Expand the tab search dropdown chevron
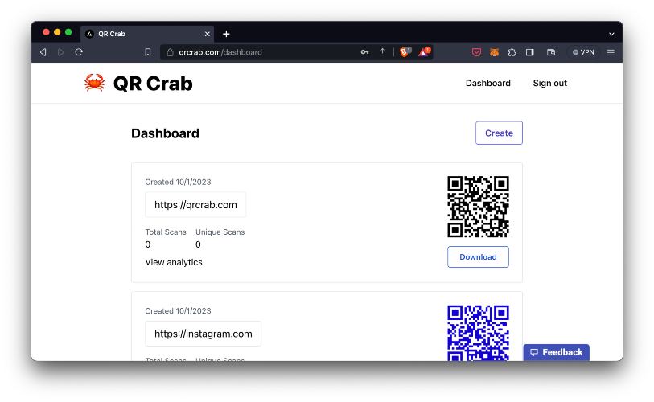 611,35
